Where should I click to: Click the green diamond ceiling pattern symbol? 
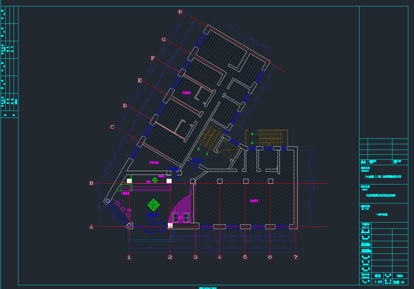pos(154,204)
